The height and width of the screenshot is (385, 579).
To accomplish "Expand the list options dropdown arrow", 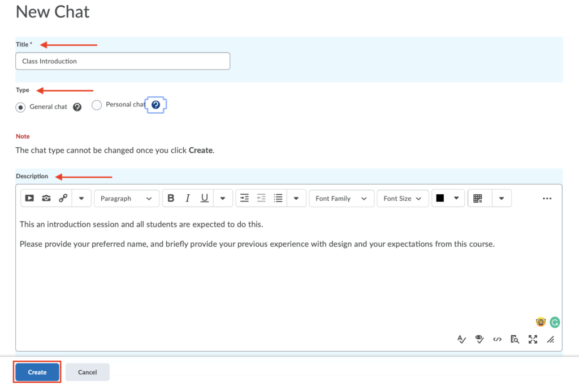I will [x=296, y=198].
